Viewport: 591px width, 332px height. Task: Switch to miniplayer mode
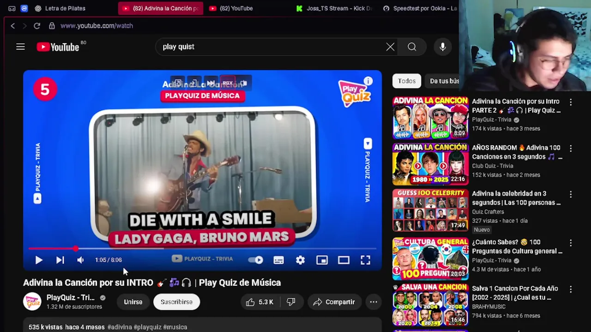[x=322, y=260]
